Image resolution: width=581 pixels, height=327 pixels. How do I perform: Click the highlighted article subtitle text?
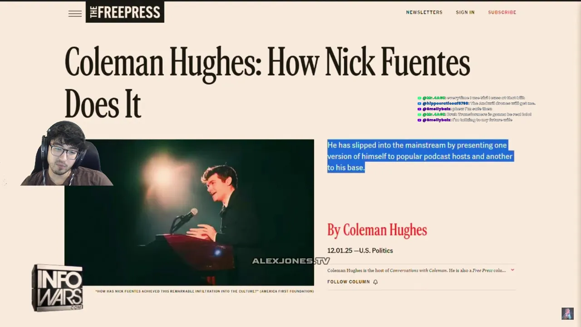click(420, 156)
